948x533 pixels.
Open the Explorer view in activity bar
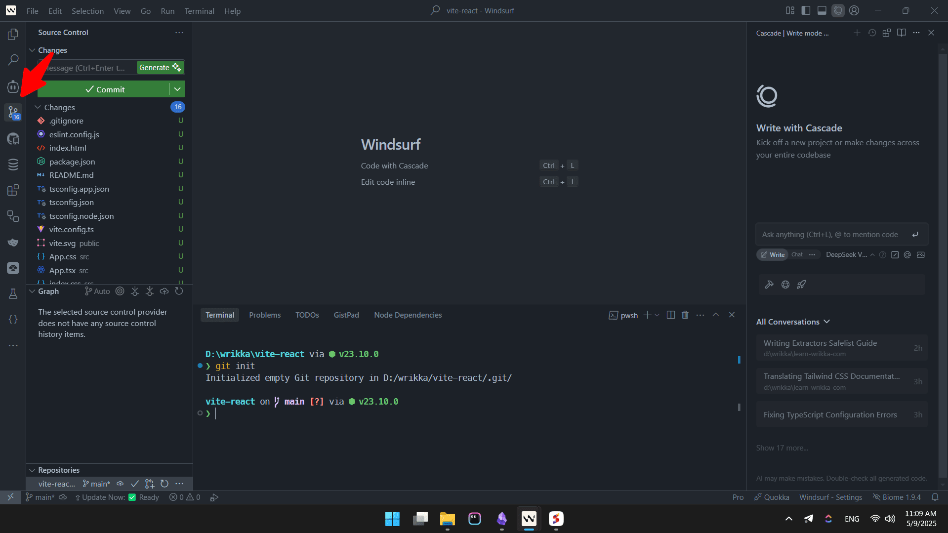click(13, 34)
